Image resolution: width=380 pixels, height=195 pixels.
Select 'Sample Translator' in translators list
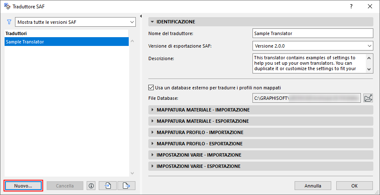coord(66,41)
